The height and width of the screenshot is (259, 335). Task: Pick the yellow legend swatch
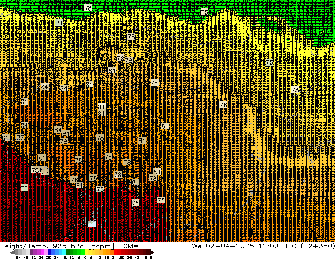[x=86, y=252]
